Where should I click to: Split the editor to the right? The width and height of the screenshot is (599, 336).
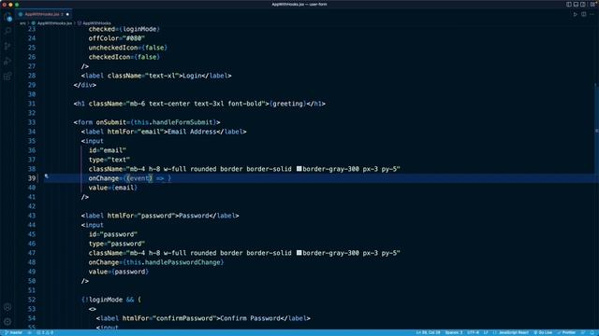coord(584,14)
